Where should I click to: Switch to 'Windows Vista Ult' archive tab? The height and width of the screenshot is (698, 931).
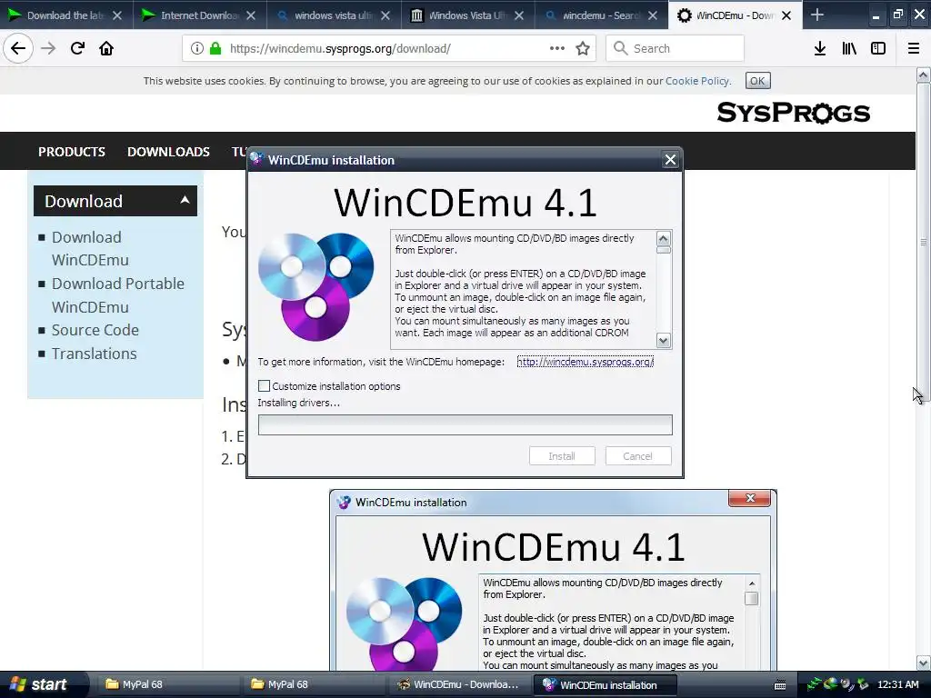pos(468,15)
